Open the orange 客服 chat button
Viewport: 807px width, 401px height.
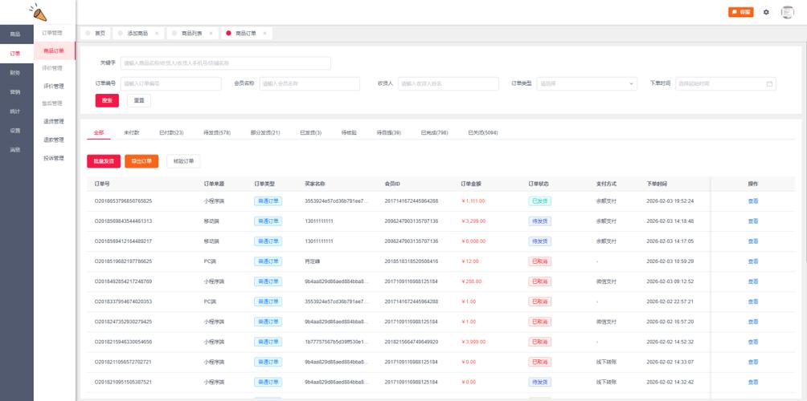(x=740, y=12)
